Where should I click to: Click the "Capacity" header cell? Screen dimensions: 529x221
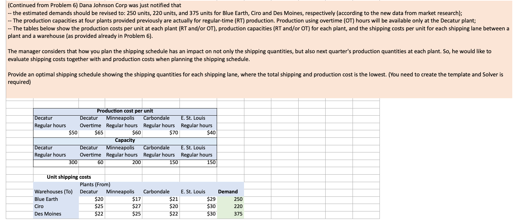[x=125, y=140]
